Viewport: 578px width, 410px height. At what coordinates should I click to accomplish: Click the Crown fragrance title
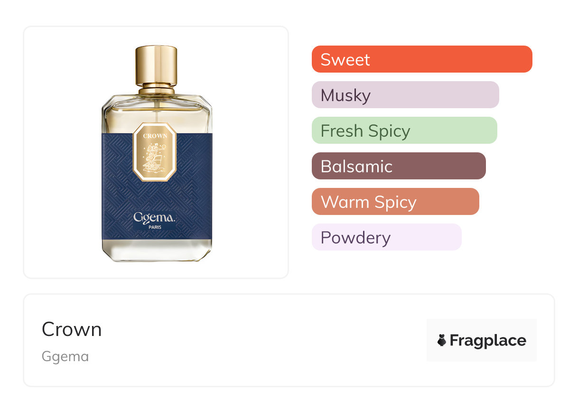[72, 329]
